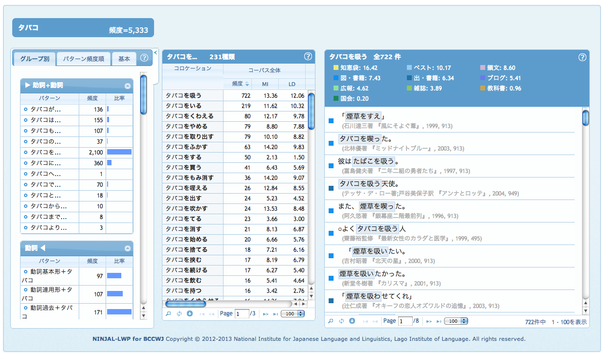Collapse the 助詞+動詞 group with round arrow icon
This screenshot has width=604, height=356.
pos(128,86)
